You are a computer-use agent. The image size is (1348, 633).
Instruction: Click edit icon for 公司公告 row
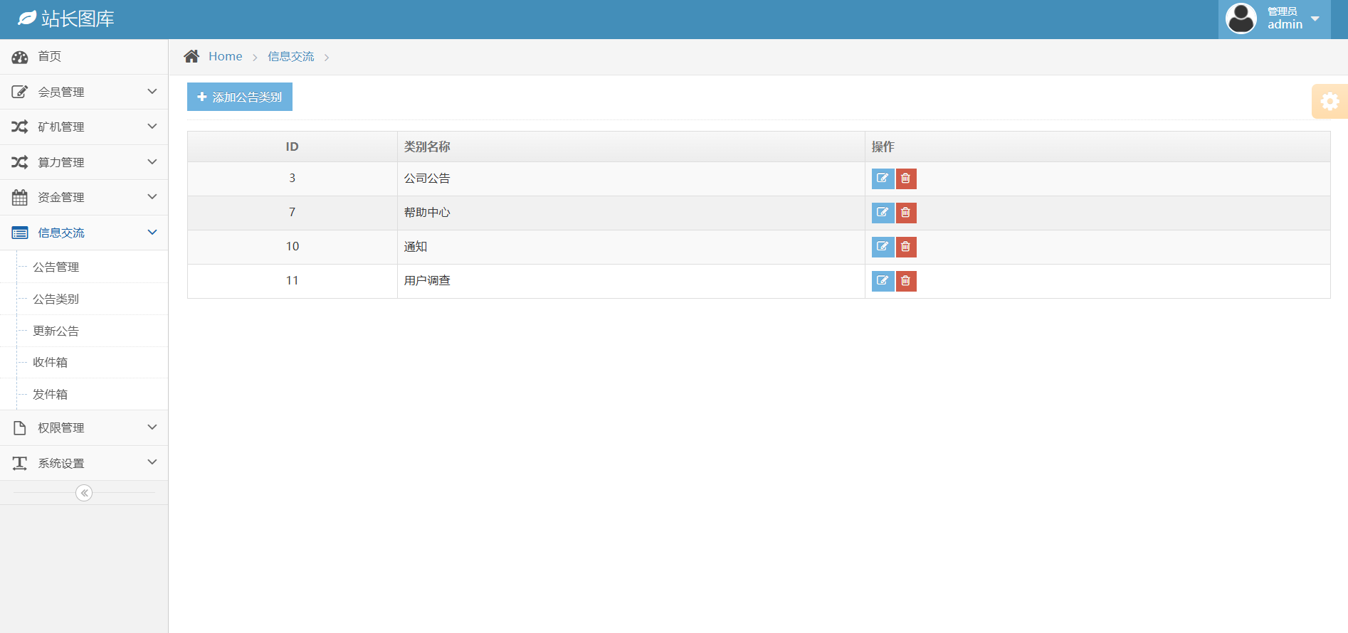pos(883,179)
